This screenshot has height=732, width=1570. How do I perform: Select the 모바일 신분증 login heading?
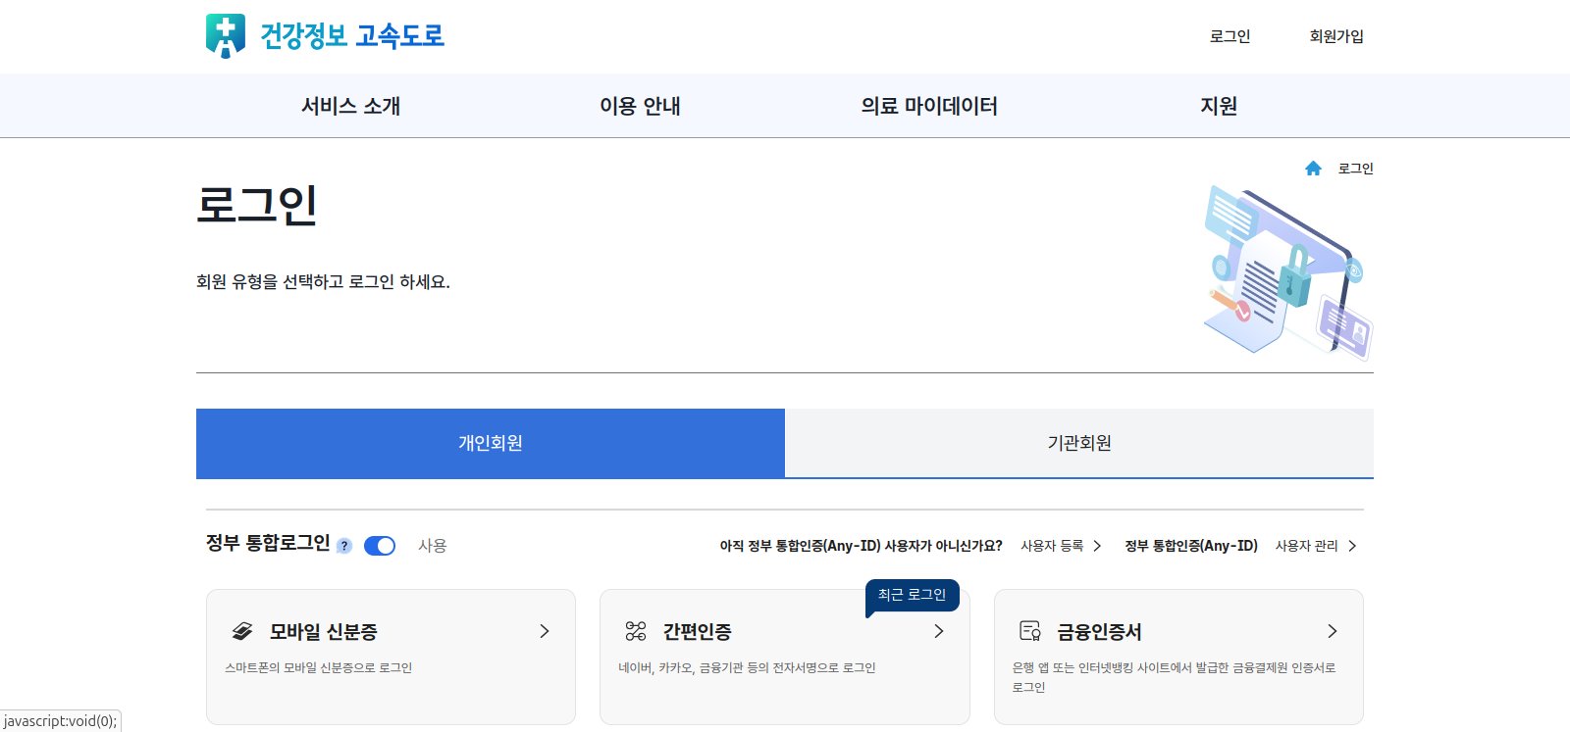pos(324,632)
